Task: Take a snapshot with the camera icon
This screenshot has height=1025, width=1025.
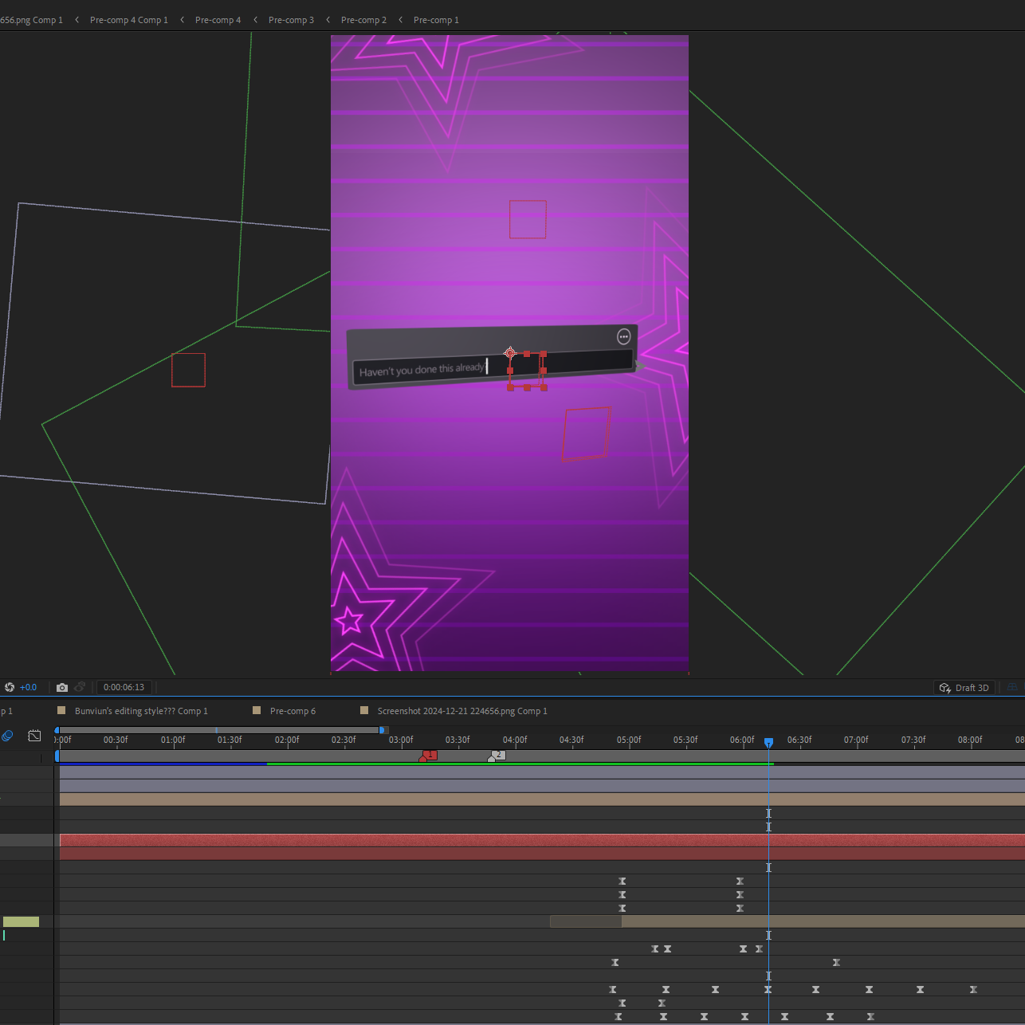Action: point(62,687)
